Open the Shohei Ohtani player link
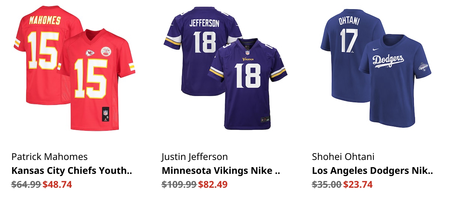 point(343,157)
